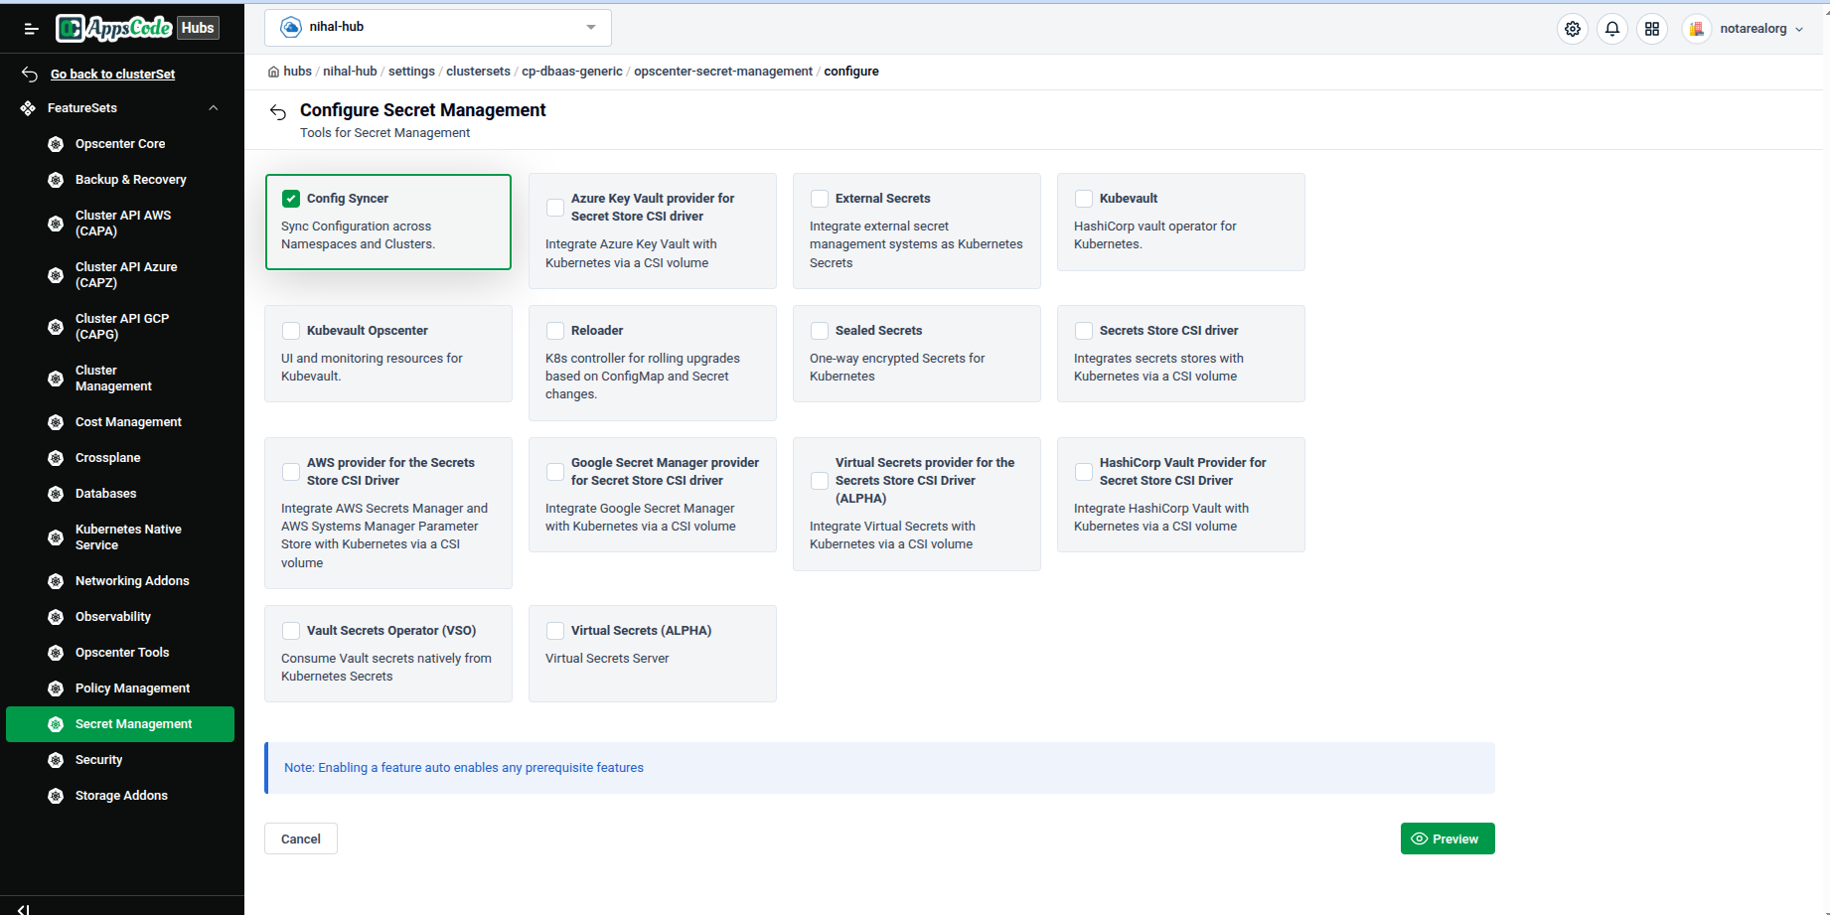Open Opscenter Tools in sidebar
Image resolution: width=1830 pixels, height=915 pixels.
[120, 653]
